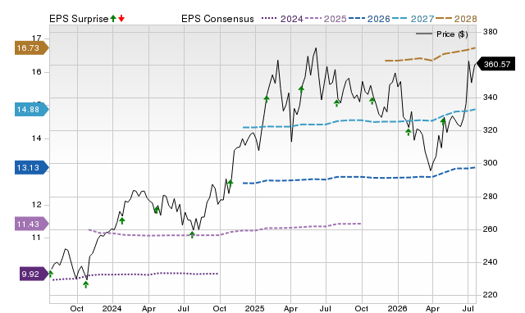Click the surprise arrow on the 2025 line near Jul 2024
525x313 pixels.
click(192, 234)
